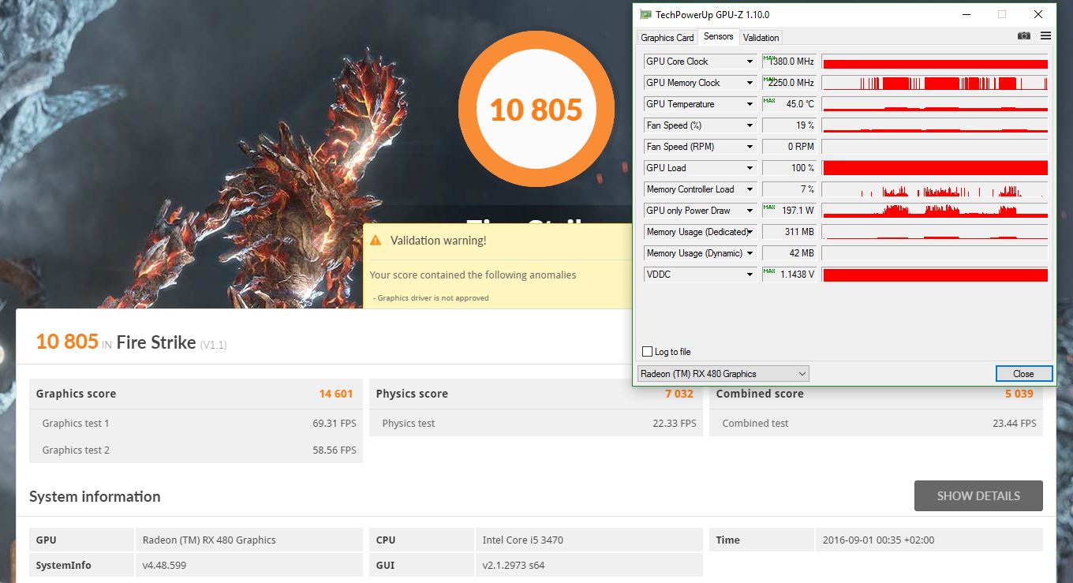Click the Graphics driver is not approved text
1073x583 pixels.
432,298
